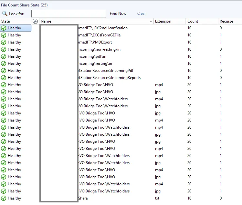
Task: Select the green status icon of the PMDExport row
Action: [x=4, y=42]
